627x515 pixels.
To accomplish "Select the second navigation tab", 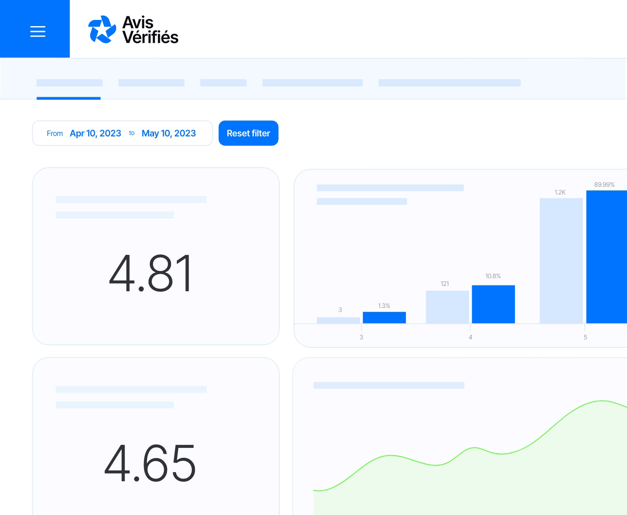I will [x=151, y=83].
